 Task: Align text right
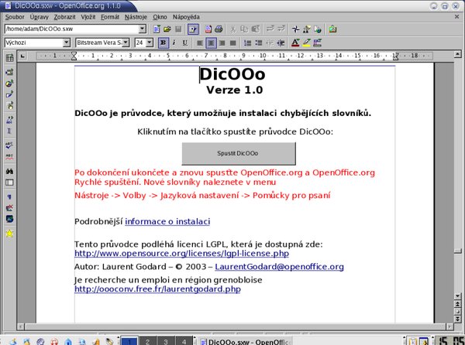(222, 43)
